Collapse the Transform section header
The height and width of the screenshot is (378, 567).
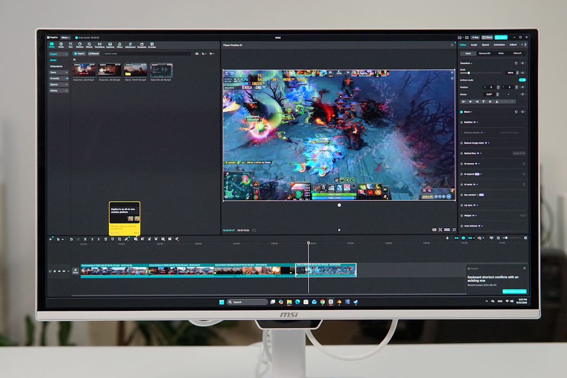pyautogui.click(x=466, y=63)
